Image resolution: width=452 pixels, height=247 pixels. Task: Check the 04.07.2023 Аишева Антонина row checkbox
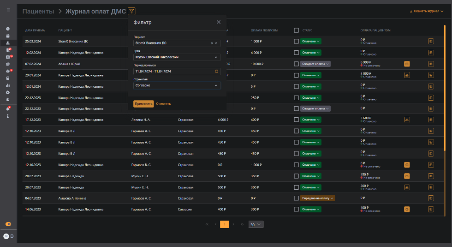tap(296, 198)
